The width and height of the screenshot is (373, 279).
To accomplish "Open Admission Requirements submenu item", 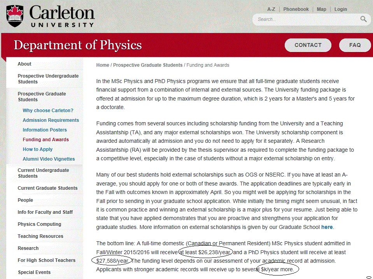I will [x=51, y=120].
